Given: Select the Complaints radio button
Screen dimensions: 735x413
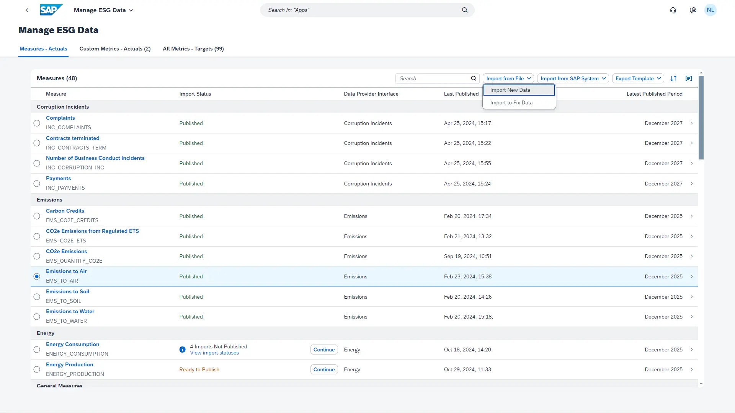Looking at the screenshot, I should tap(37, 123).
